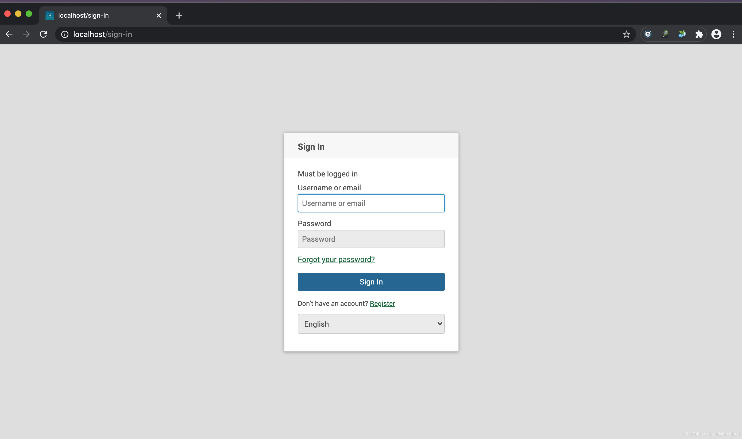
Task: Click the 'Sign In' panel heading
Action: click(311, 147)
